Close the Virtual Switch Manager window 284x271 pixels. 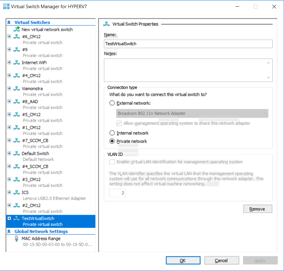[x=274, y=7]
